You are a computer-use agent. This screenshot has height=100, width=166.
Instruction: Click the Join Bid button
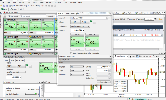coord(77,34)
